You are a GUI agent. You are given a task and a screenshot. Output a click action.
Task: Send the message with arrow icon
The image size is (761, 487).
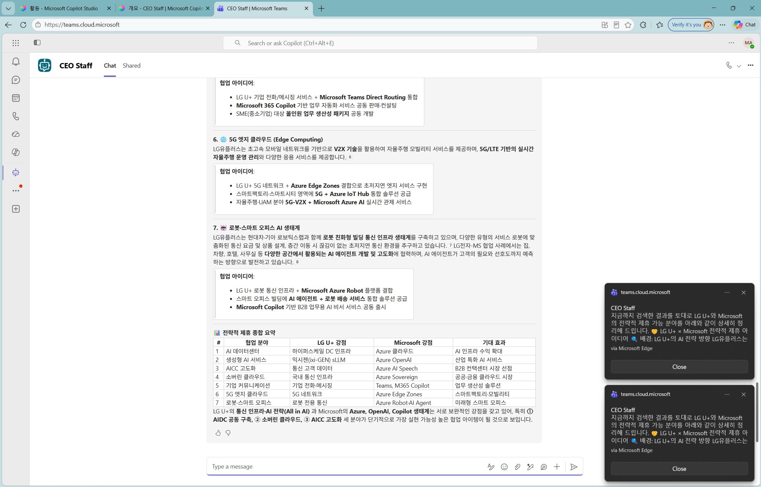[574, 467]
